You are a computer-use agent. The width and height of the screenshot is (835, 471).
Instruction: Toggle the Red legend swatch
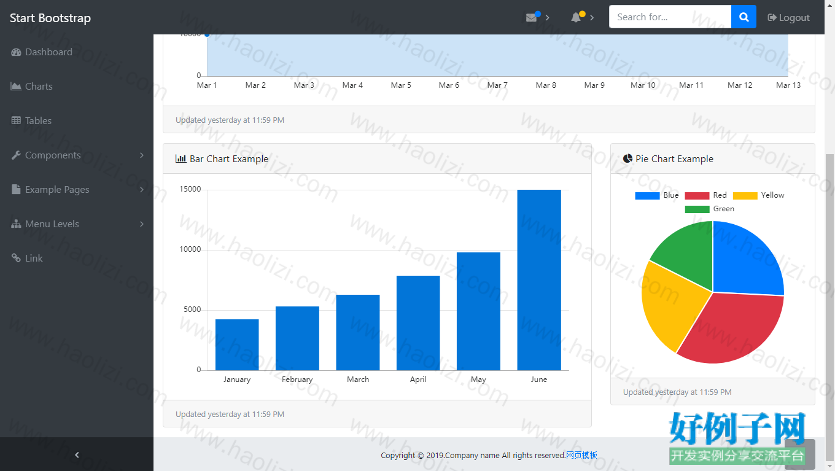(x=697, y=195)
